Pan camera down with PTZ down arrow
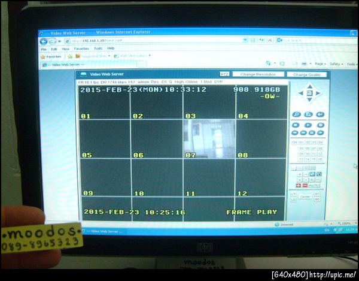Image resolution: width=359 pixels, height=281 pixels. click(x=309, y=99)
